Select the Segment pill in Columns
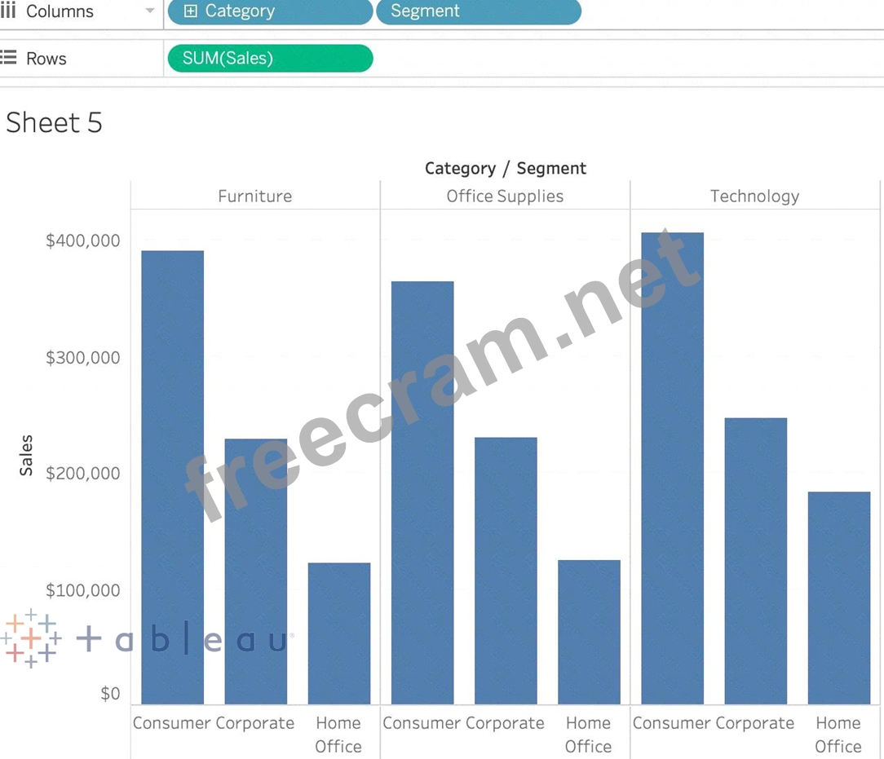This screenshot has height=759, width=884. point(478,11)
